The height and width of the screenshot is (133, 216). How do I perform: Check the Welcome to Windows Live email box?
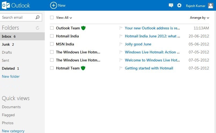tap(52, 60)
